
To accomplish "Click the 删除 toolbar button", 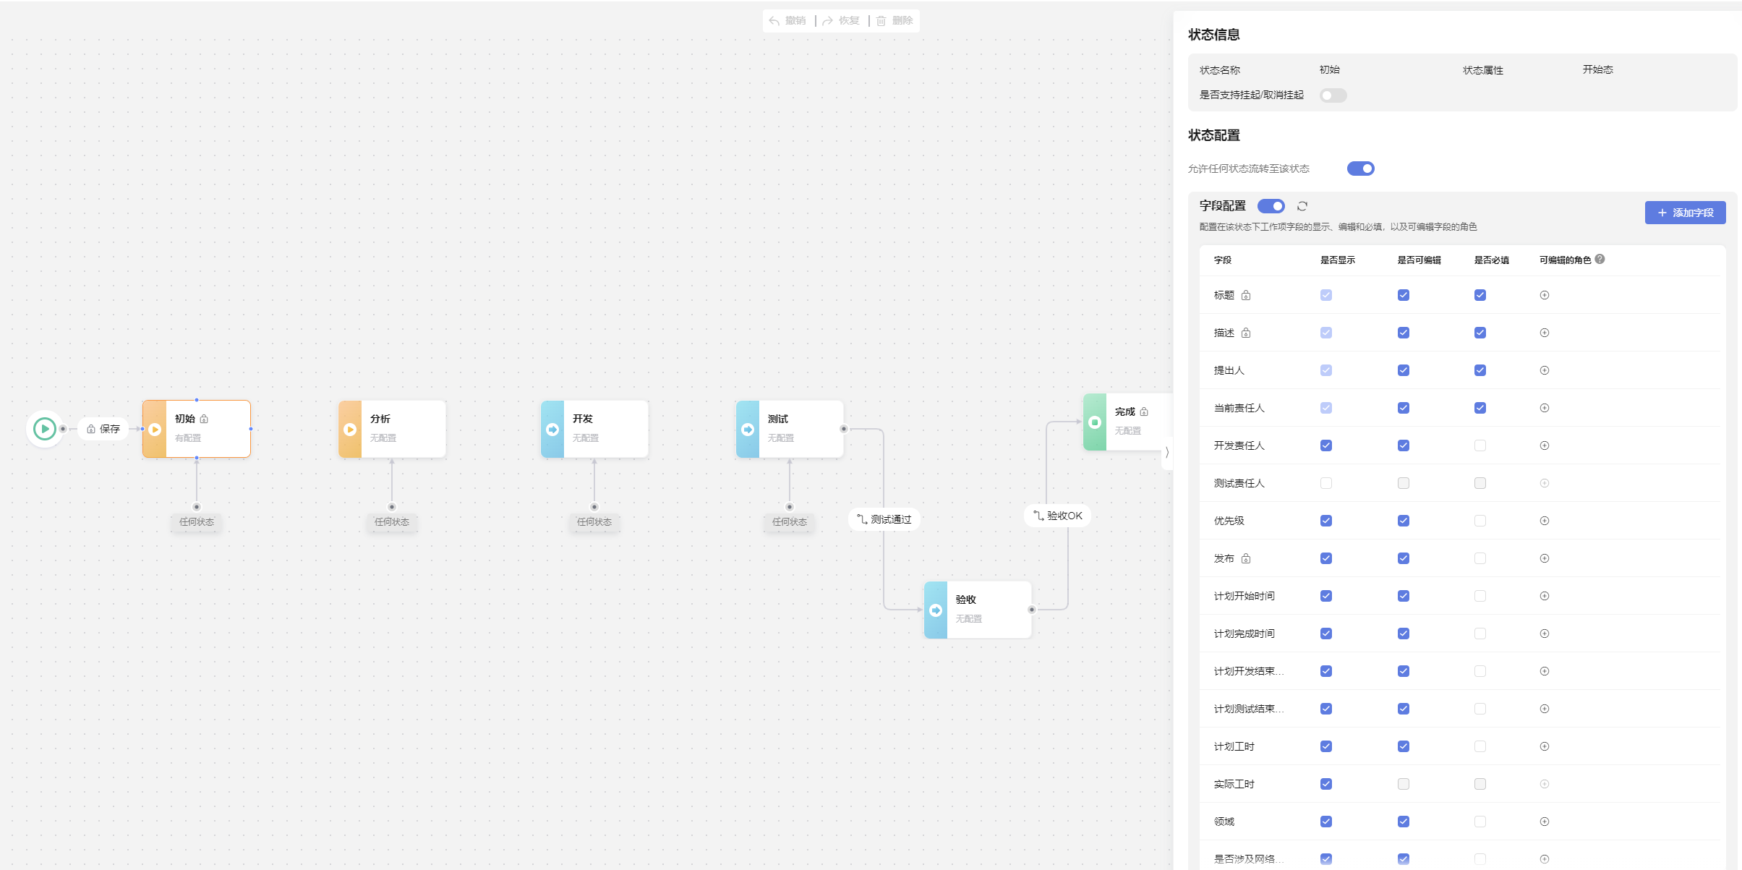I will coord(895,21).
